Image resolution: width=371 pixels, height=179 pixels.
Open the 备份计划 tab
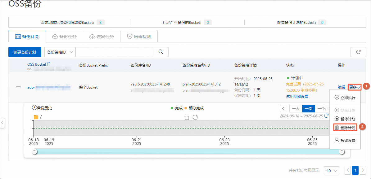[x=27, y=37]
